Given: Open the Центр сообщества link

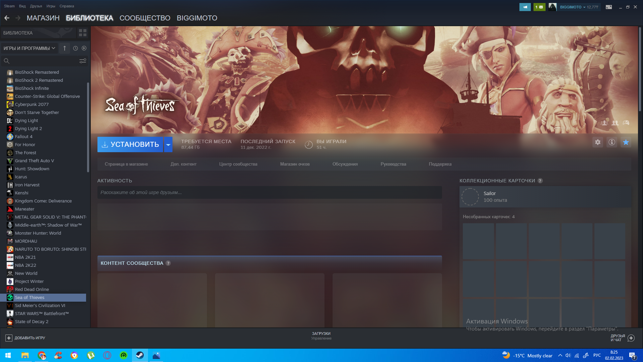Looking at the screenshot, I should 238,164.
